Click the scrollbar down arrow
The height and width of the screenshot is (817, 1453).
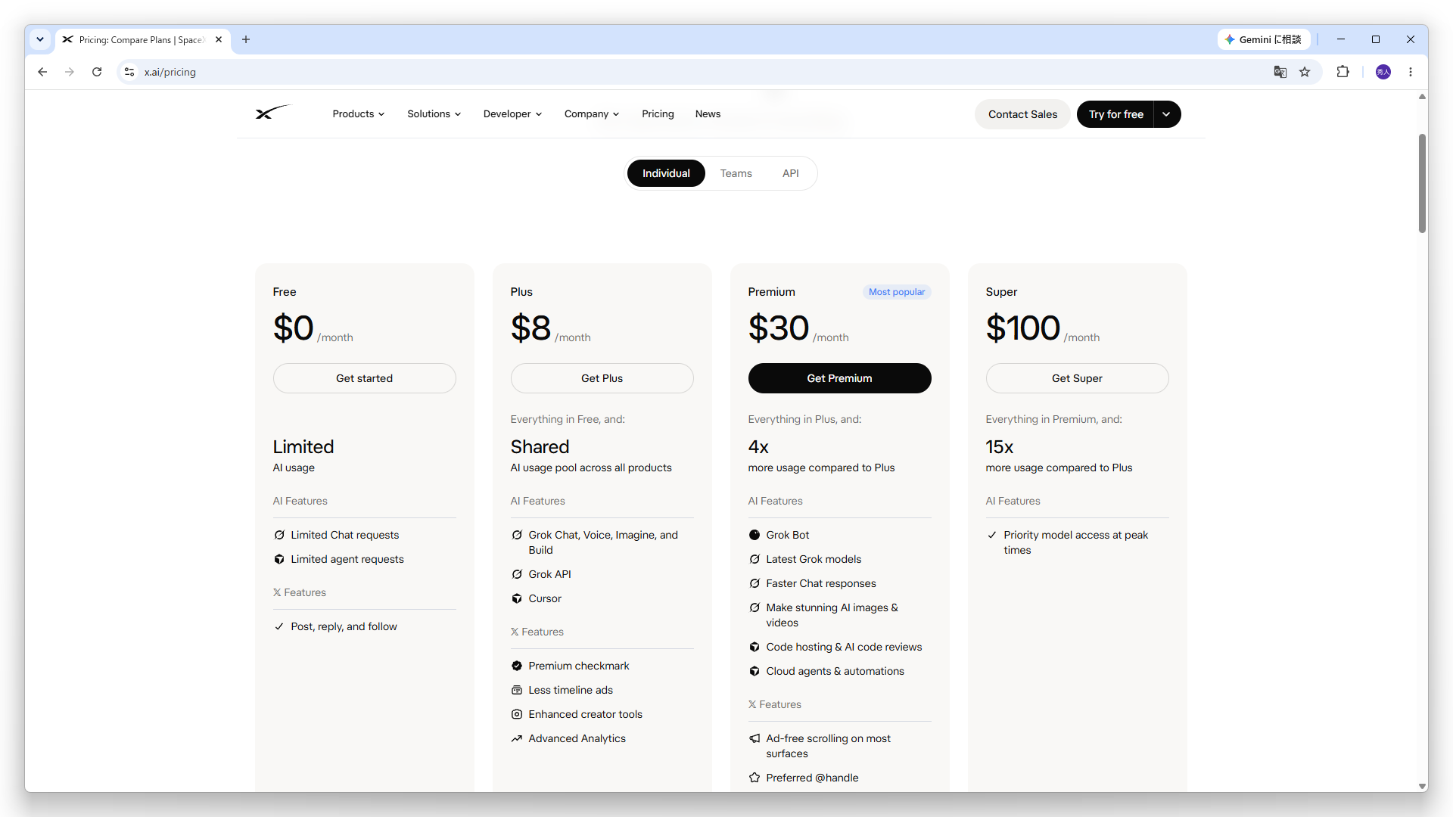pyautogui.click(x=1422, y=786)
